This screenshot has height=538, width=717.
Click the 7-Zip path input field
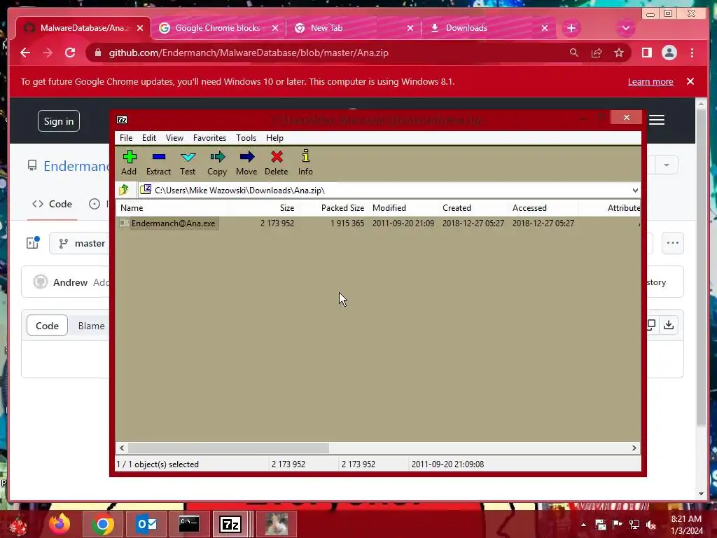click(x=391, y=191)
